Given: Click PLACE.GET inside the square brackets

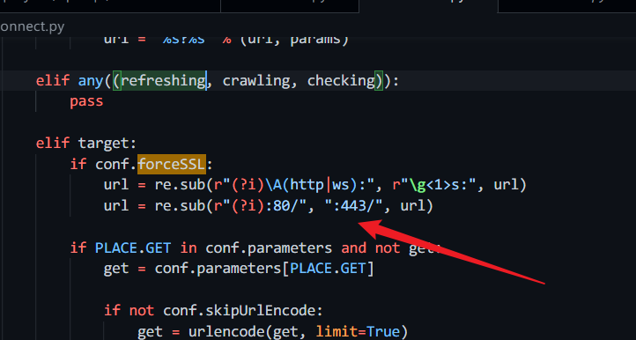Looking at the screenshot, I should click(328, 269).
